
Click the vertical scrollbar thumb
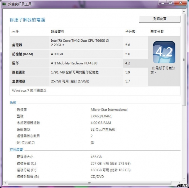(x=184, y=60)
